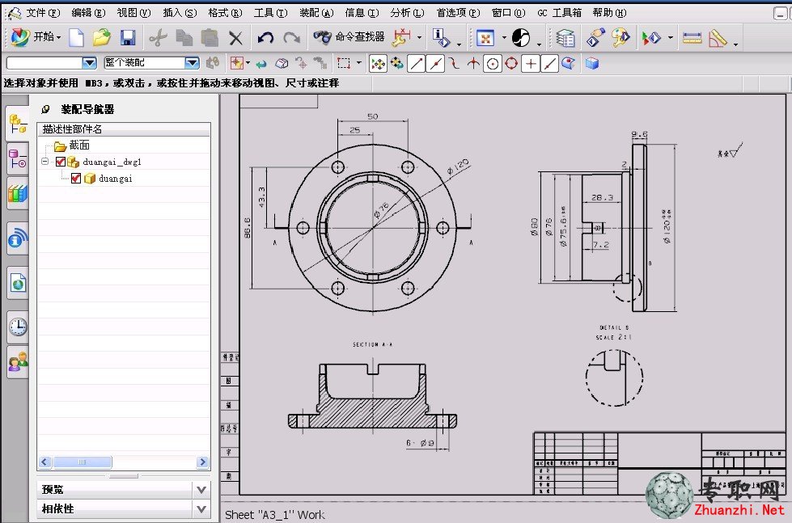Open the Information icon dropdown arrow

[459, 44]
